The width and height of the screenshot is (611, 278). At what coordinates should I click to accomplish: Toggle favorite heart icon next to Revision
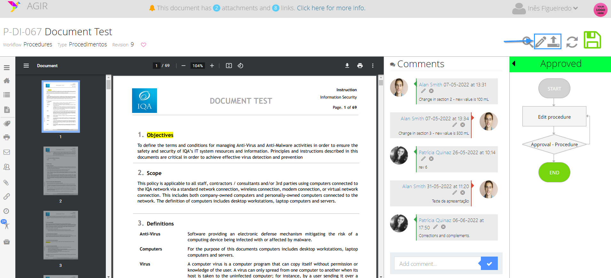click(x=144, y=45)
